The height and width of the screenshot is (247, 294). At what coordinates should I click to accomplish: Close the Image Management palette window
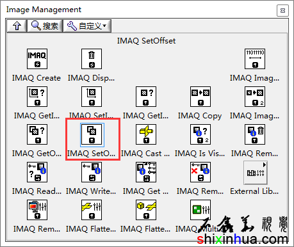[282, 10]
